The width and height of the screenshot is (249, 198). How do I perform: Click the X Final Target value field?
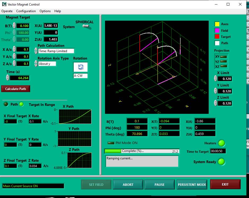11,121
